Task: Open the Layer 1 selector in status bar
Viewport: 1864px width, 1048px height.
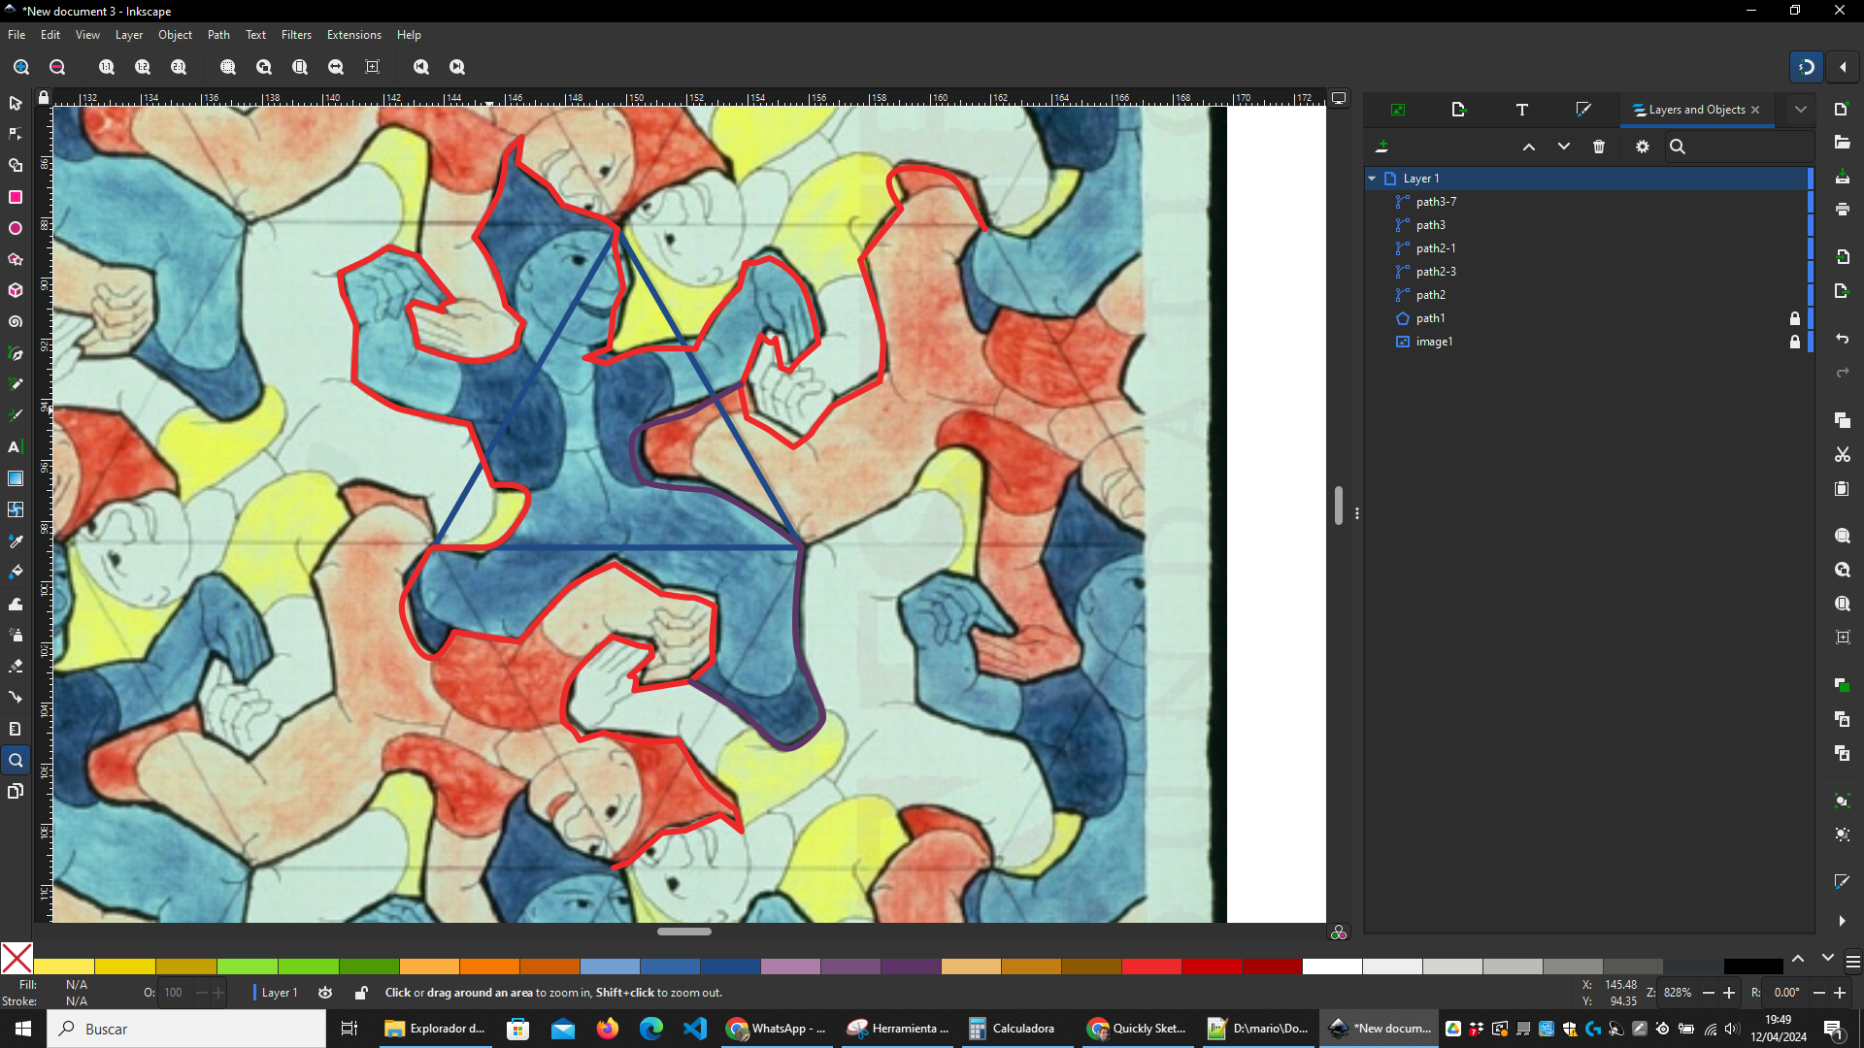Action: click(280, 993)
